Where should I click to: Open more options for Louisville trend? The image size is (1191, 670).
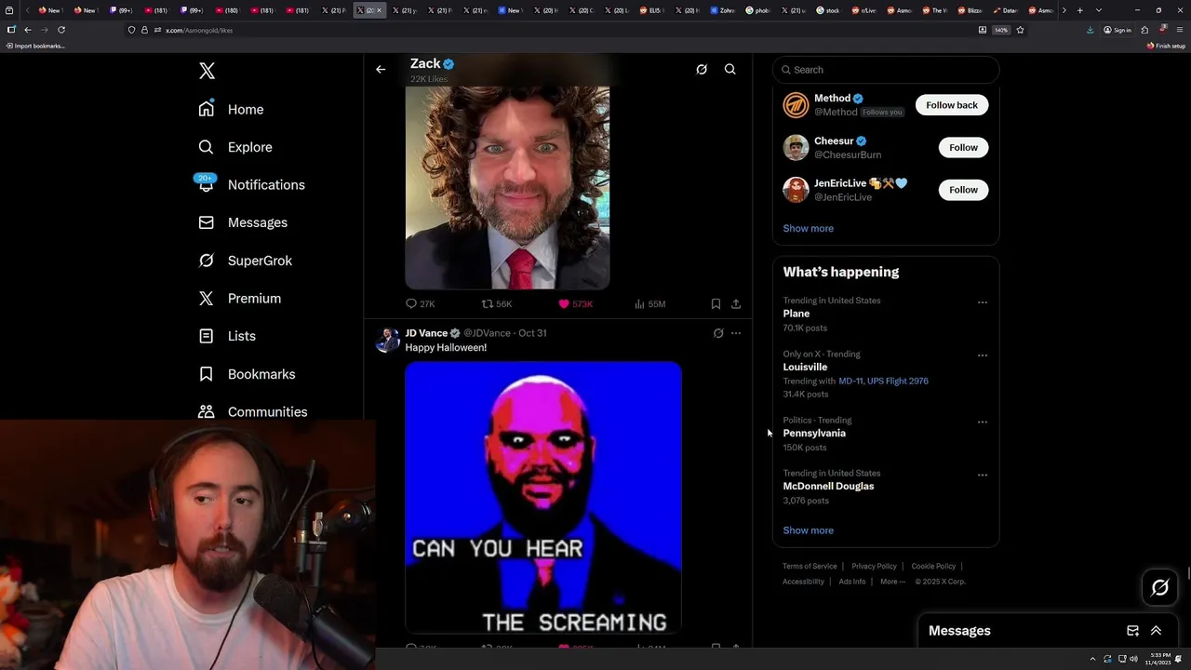[x=983, y=355]
